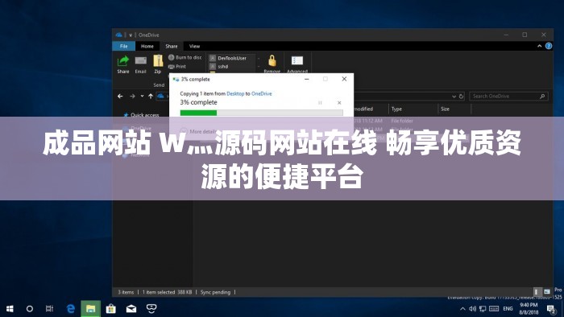The image size is (564, 317).
Task: Open Mail app from taskbar
Action: coord(131,309)
